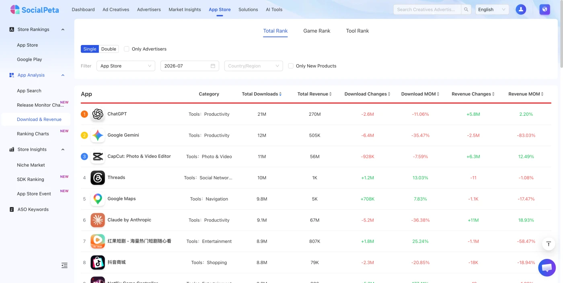Click the back-to-top arrow button
Screen dimensions: 563x283
pos(549,244)
